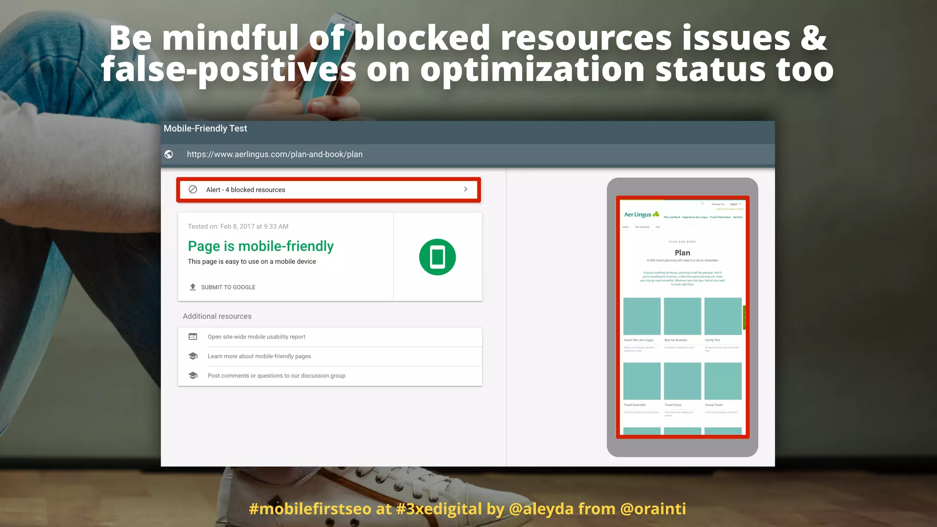The image size is (937, 527).
Task: Click the Family First tile in preview
Action: (723, 317)
